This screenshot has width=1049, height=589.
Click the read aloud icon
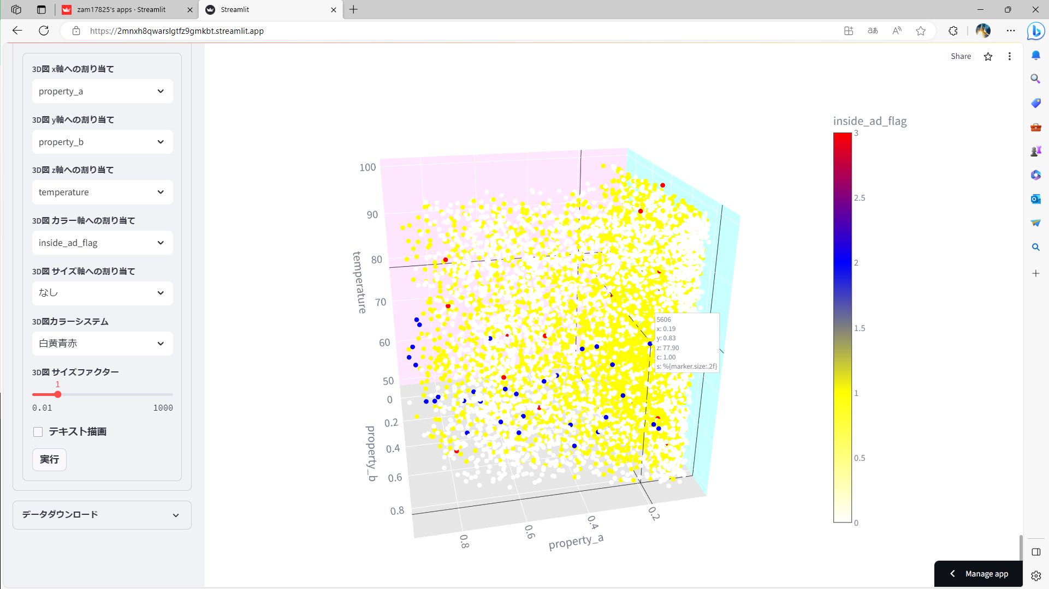click(x=897, y=31)
